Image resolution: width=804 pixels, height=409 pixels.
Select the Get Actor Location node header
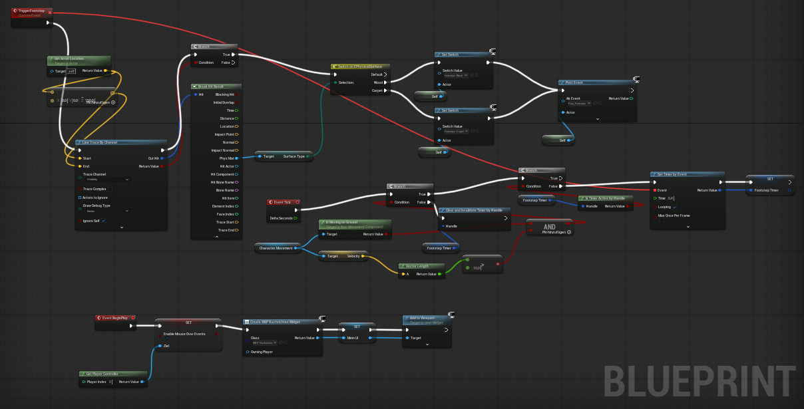click(79, 60)
